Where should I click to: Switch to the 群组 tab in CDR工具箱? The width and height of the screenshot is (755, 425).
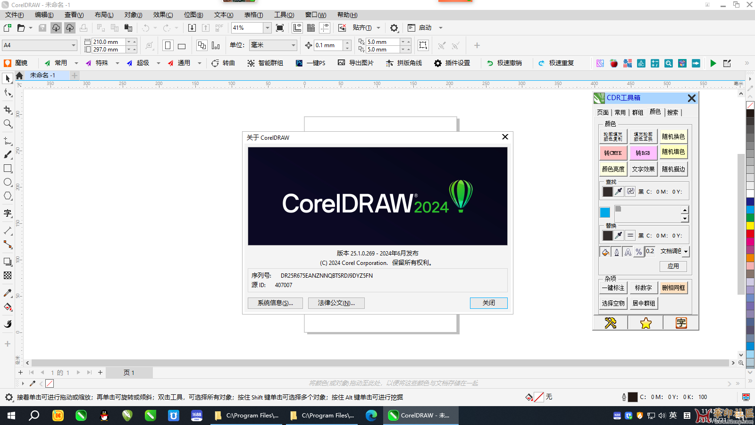click(x=638, y=112)
